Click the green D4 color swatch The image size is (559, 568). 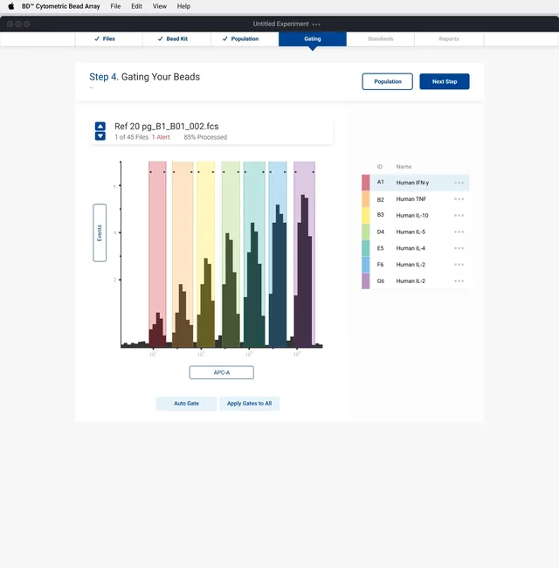coord(366,232)
